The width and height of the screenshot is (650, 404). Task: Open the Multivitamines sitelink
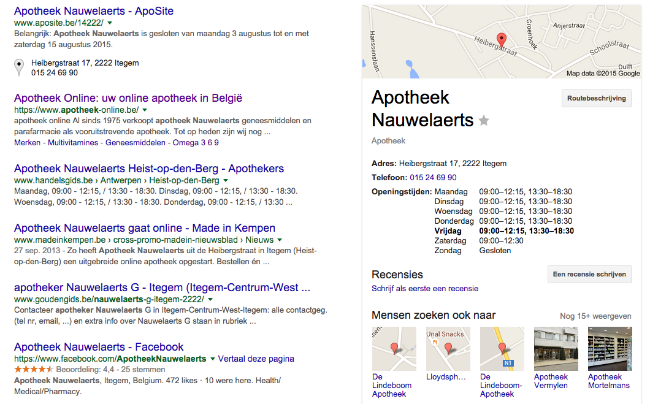click(73, 143)
